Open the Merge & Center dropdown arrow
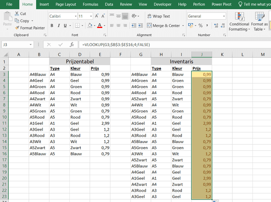Viewport: 271px width, 202px height. [x=183, y=26]
